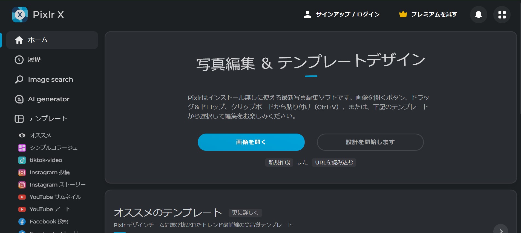Show オススメ recommended templates
521x233 pixels.
[40, 135]
